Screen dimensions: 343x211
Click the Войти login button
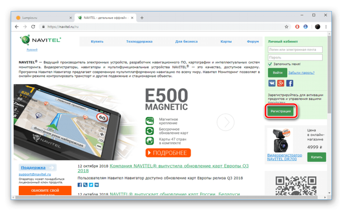[x=277, y=73]
